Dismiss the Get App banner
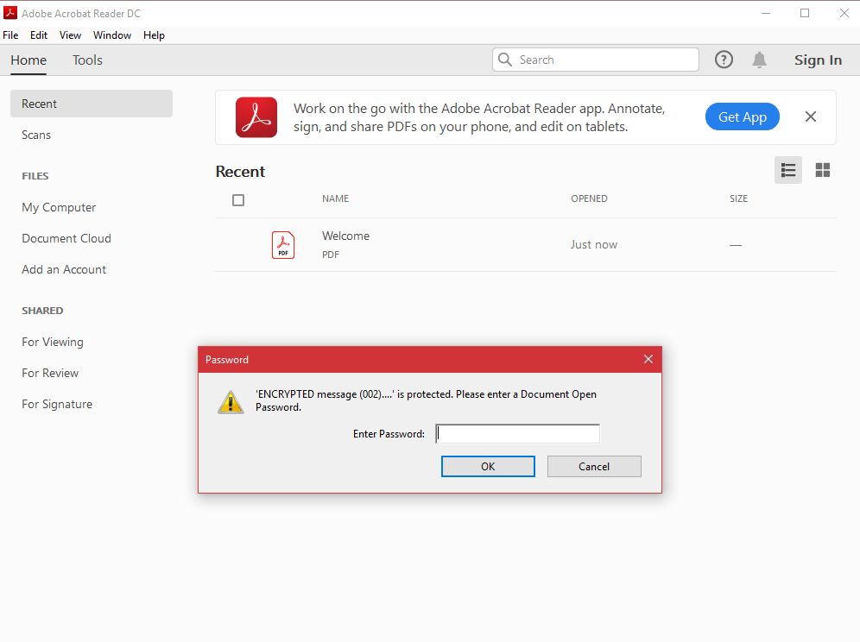 (x=810, y=116)
